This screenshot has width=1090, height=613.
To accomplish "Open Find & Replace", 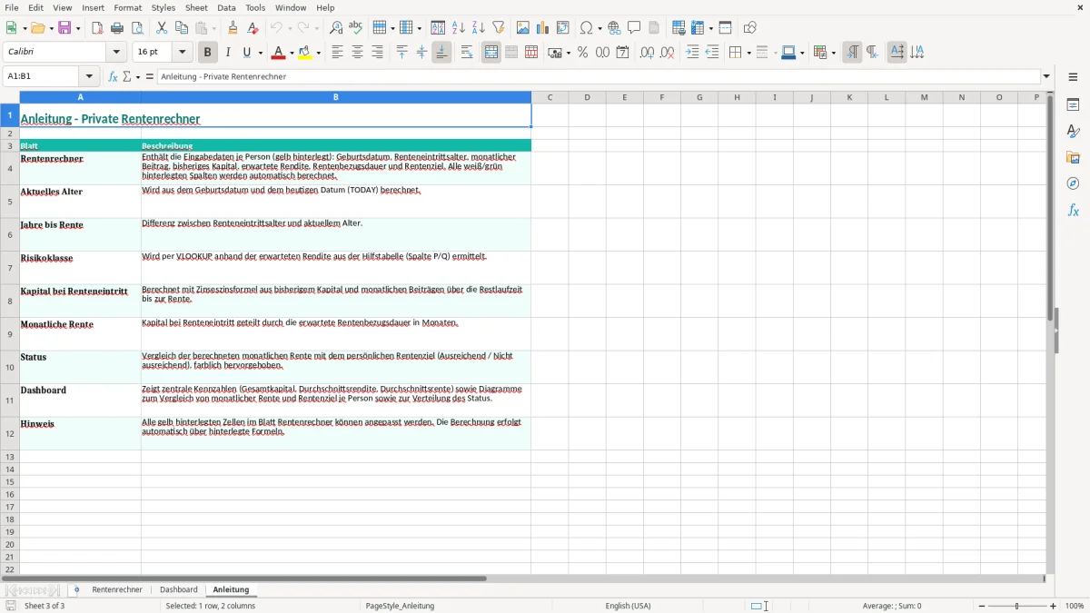I will tap(336, 28).
